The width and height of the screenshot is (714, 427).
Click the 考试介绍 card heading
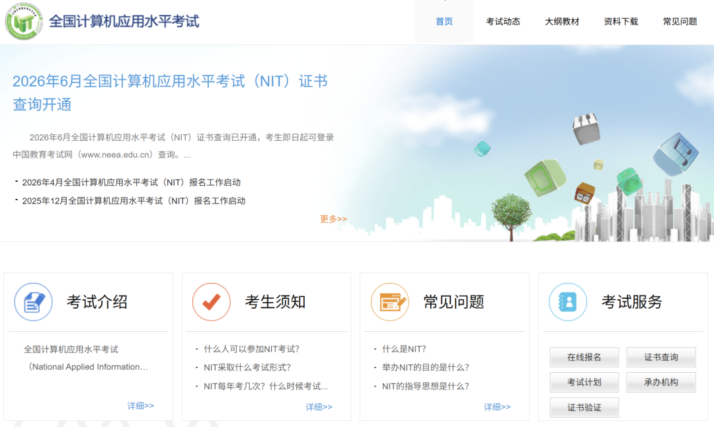pyautogui.click(x=97, y=302)
